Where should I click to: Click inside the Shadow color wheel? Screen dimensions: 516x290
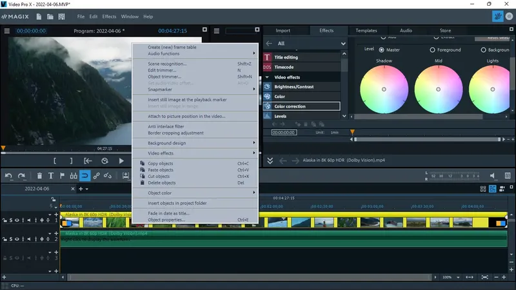point(384,90)
